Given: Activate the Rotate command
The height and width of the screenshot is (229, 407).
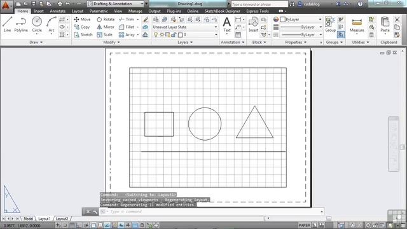Looking at the screenshot, I should point(106,20).
